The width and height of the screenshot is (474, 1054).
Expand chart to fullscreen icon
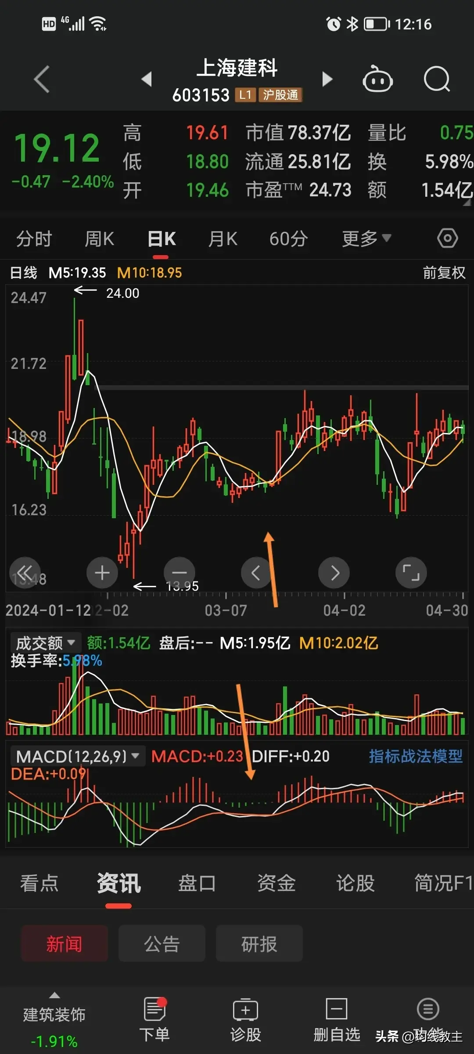[x=411, y=573]
